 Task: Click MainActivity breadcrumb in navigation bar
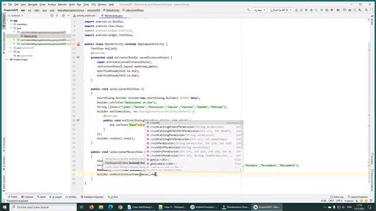(111, 11)
